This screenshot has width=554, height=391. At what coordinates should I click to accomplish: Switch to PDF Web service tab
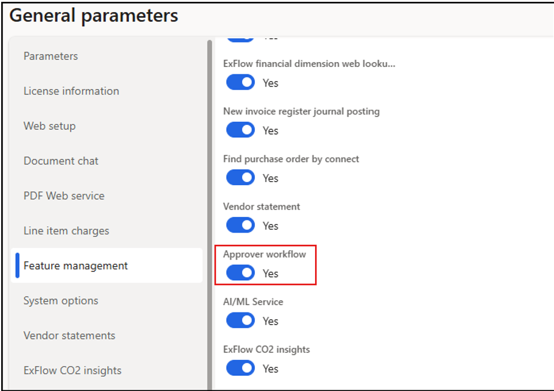point(64,195)
